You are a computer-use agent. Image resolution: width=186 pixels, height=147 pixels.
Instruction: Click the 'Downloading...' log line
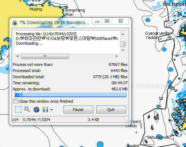point(29,43)
